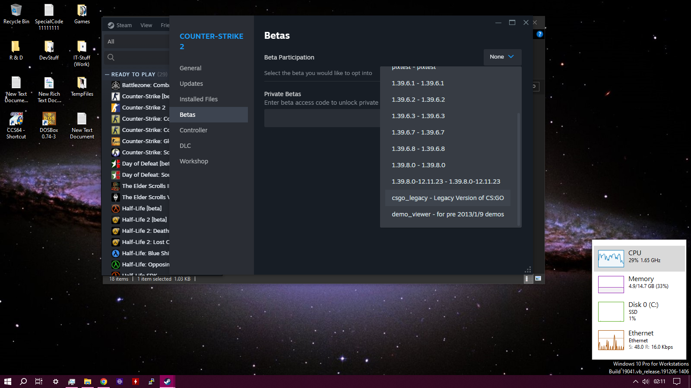The width and height of the screenshot is (691, 388).
Task: Click the Half-Life: Blue Shift icon
Action: pos(116,253)
